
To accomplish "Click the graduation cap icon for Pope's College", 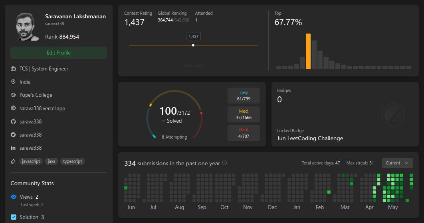I will click(x=13, y=95).
